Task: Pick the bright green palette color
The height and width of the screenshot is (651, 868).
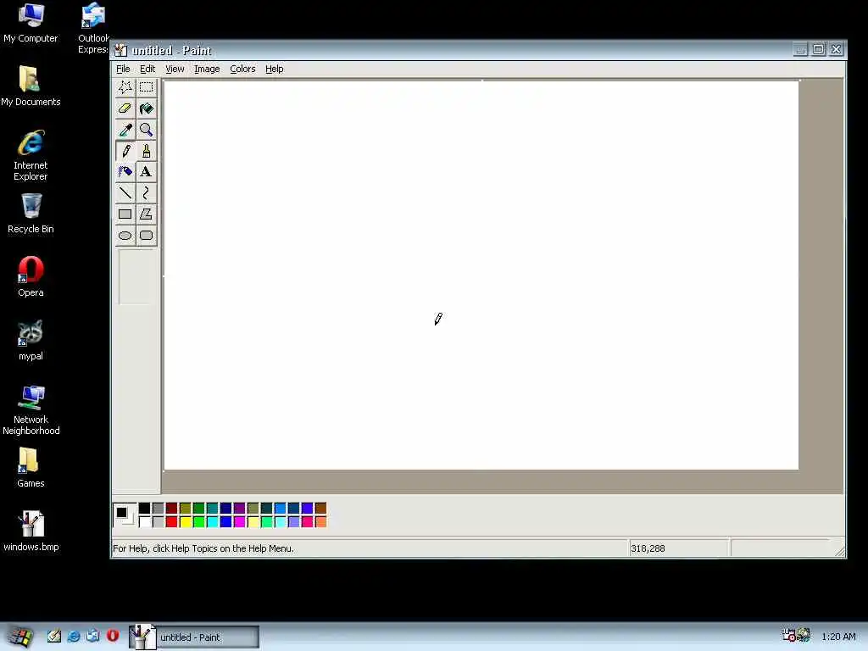Action: [198, 521]
